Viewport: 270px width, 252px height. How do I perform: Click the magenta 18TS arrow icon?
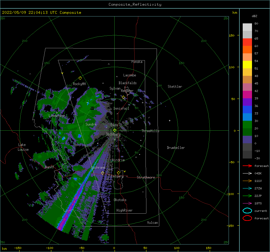pyautogui.click(x=247, y=203)
